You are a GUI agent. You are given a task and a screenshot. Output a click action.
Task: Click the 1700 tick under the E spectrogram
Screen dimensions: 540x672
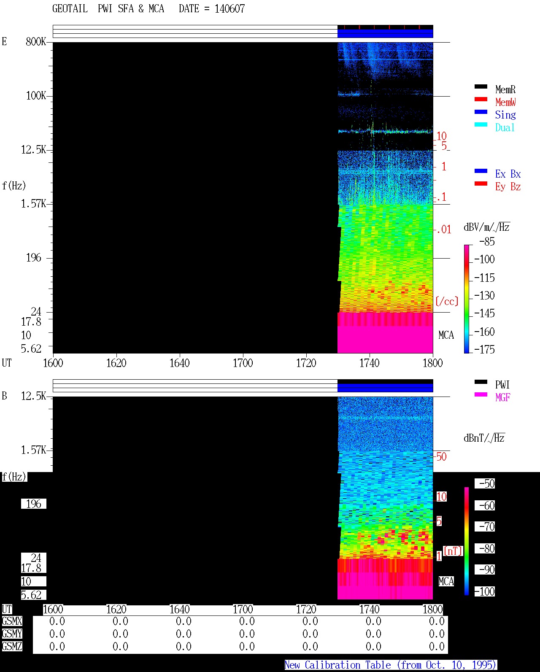click(x=243, y=363)
